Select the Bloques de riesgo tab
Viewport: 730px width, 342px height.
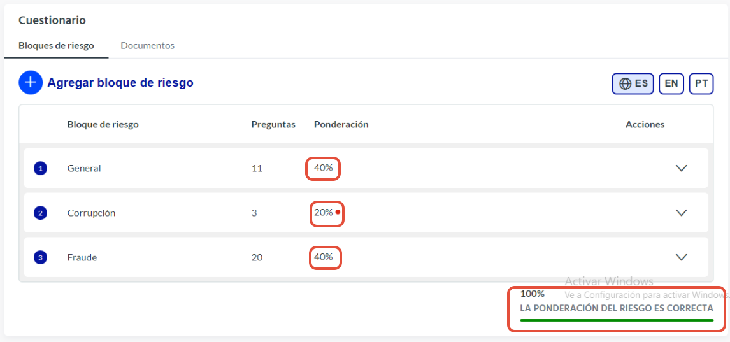coord(56,46)
